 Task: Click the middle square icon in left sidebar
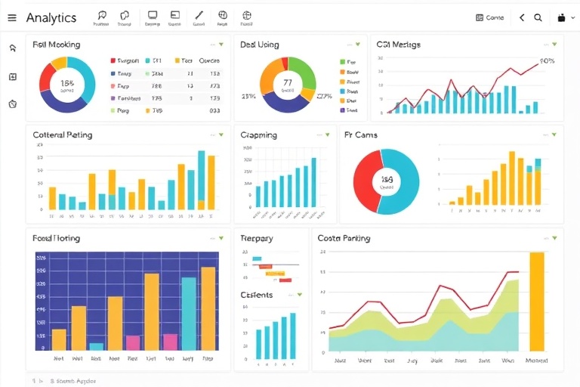(12, 76)
